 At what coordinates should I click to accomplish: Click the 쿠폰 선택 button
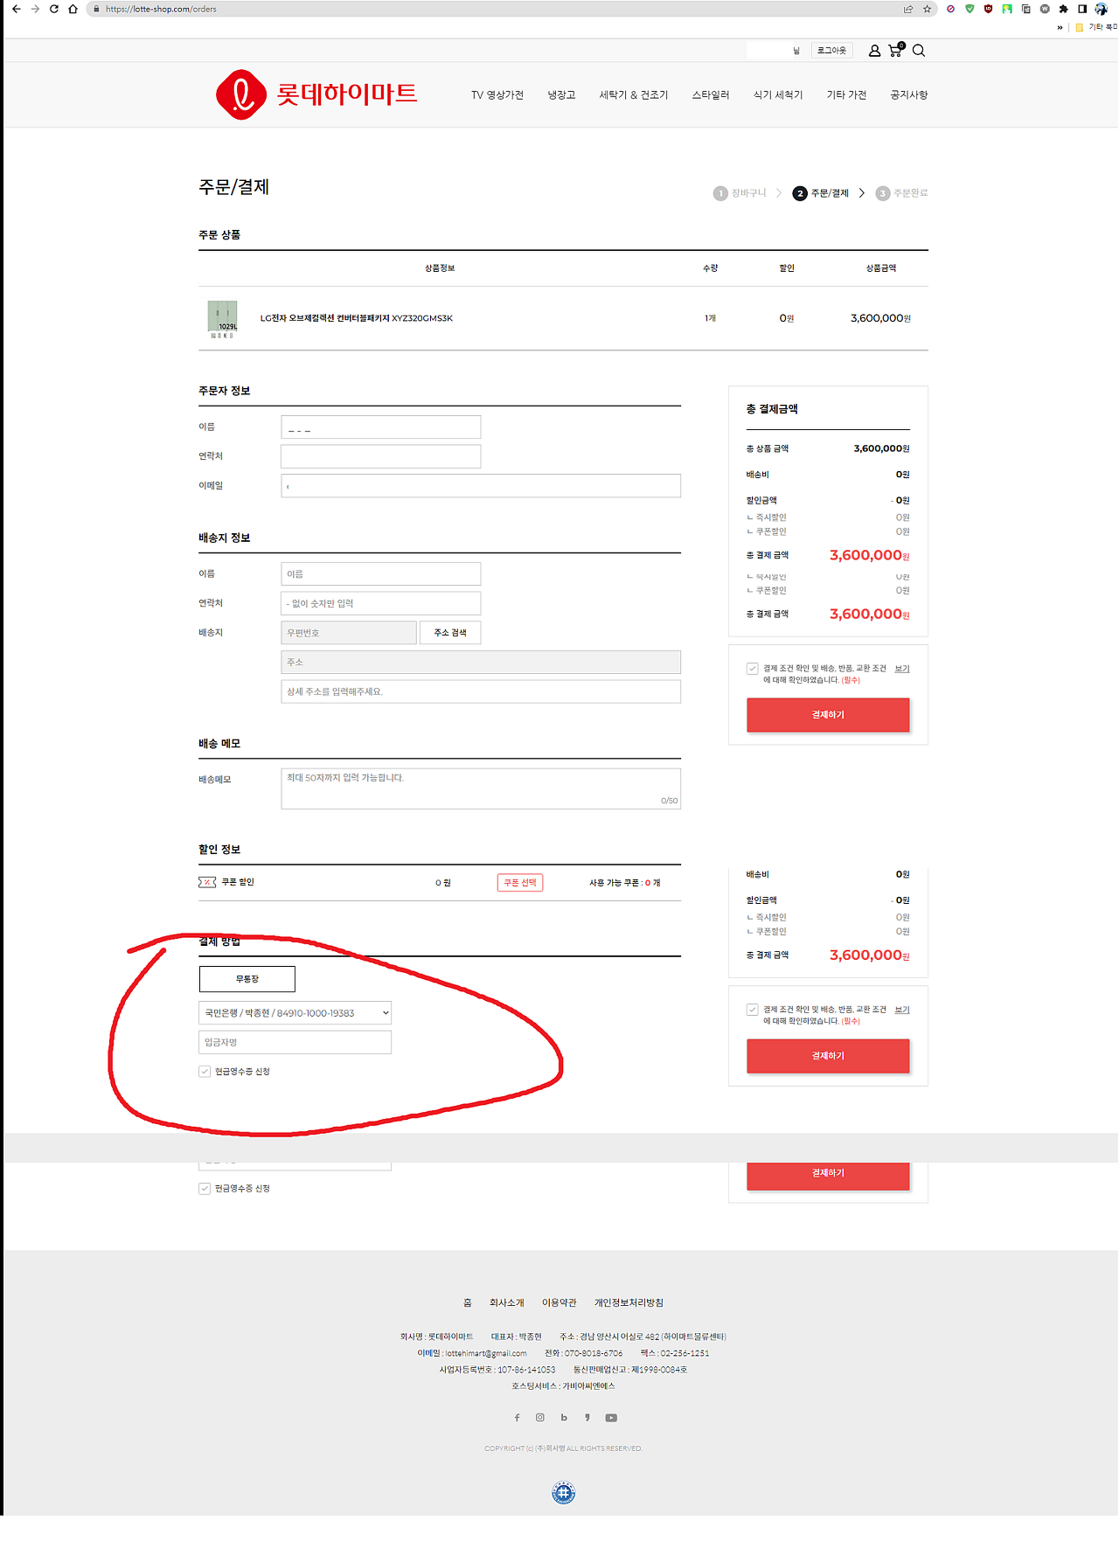[520, 883]
